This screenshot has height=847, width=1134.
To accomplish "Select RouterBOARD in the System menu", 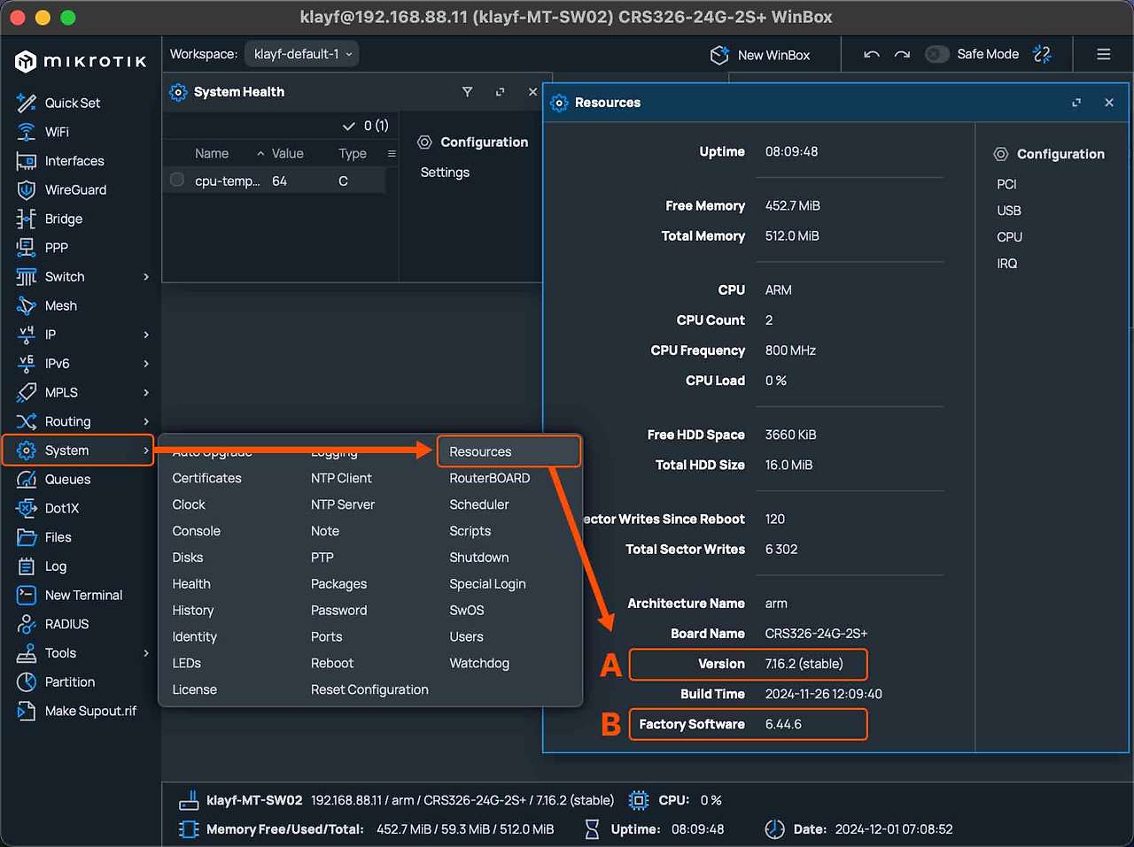I will tap(490, 478).
